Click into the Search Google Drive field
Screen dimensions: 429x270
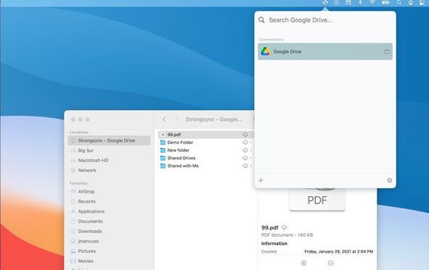click(325, 20)
